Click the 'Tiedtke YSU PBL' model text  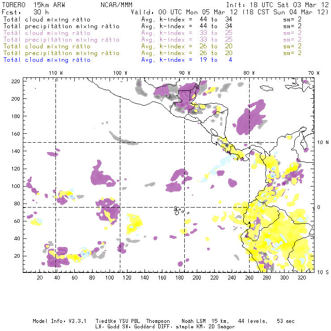[x=118, y=321]
